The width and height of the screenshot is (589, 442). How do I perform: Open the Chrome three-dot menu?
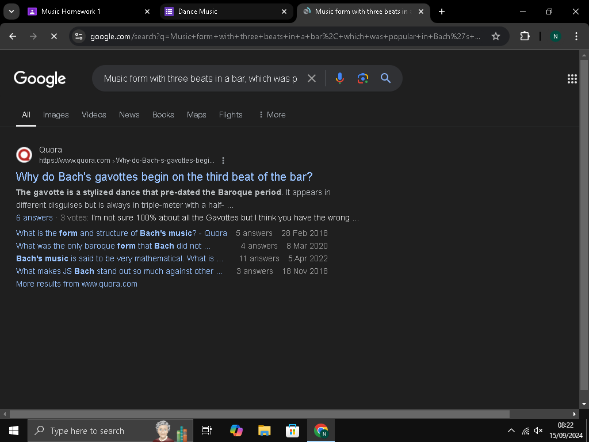tap(576, 36)
